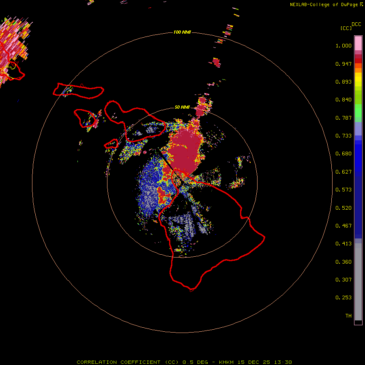This screenshot has height=365, width=365.
Task: Click the 0.573 color scale value
Action: (x=344, y=190)
